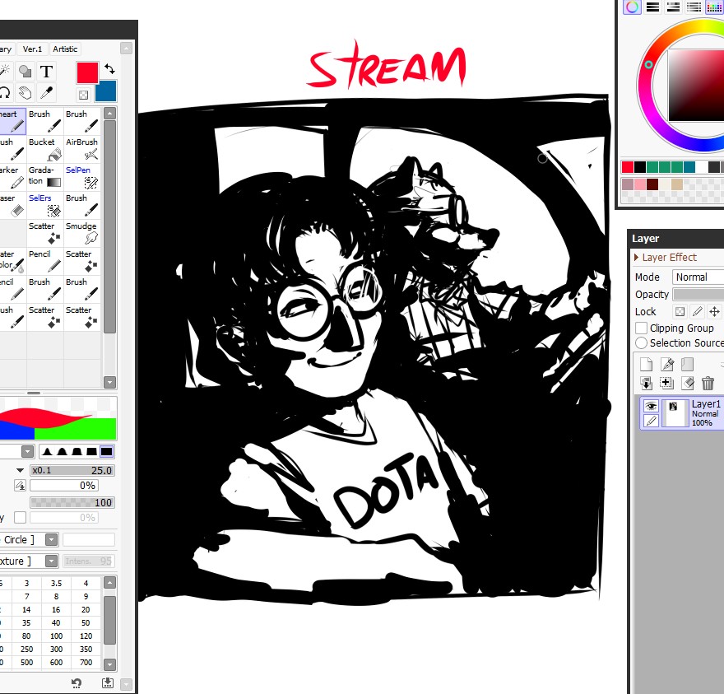Click the min size pen pressure icon

click(20, 485)
